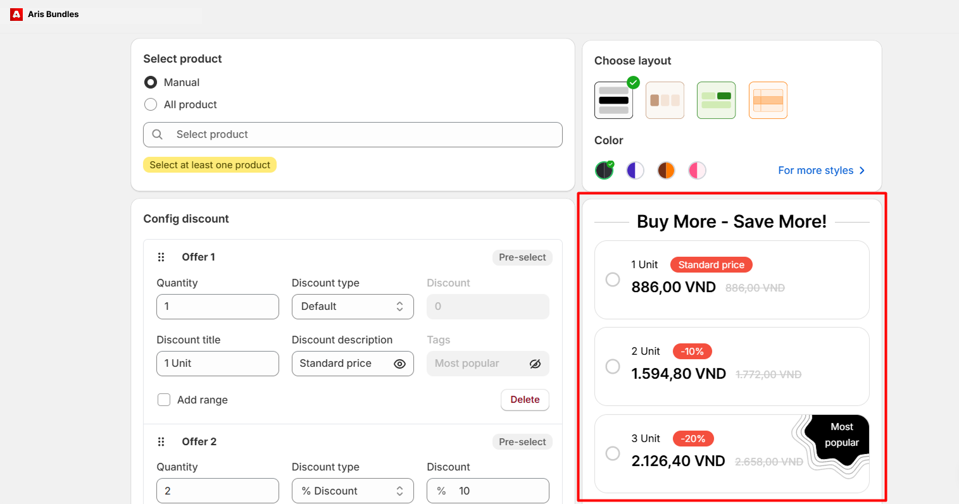The image size is (959, 504).
Task: Tick the Add range checkbox
Action: coord(164,400)
